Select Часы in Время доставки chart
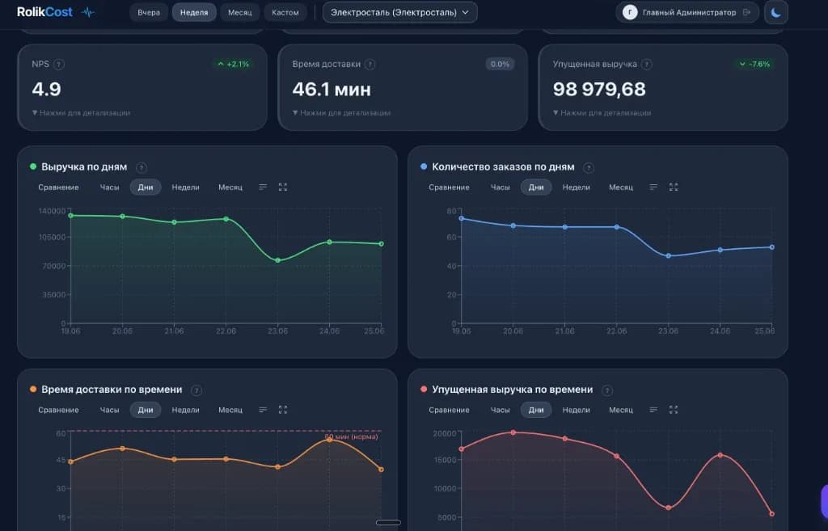 tap(109, 410)
